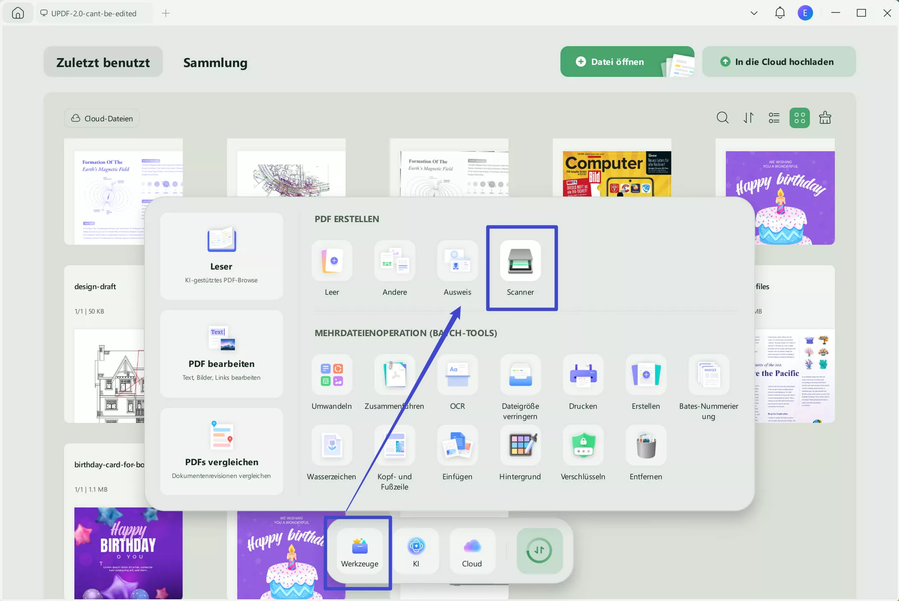Image resolution: width=899 pixels, height=601 pixels.
Task: Click the KI assistant button
Action: click(x=416, y=551)
